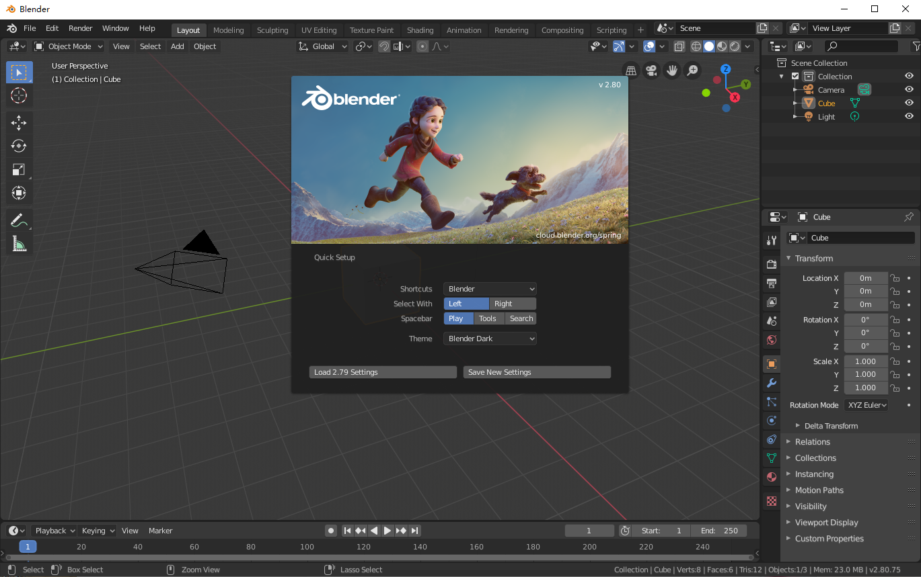921x577 pixels.
Task: Hide the Cube object in the outliner
Action: point(909,103)
